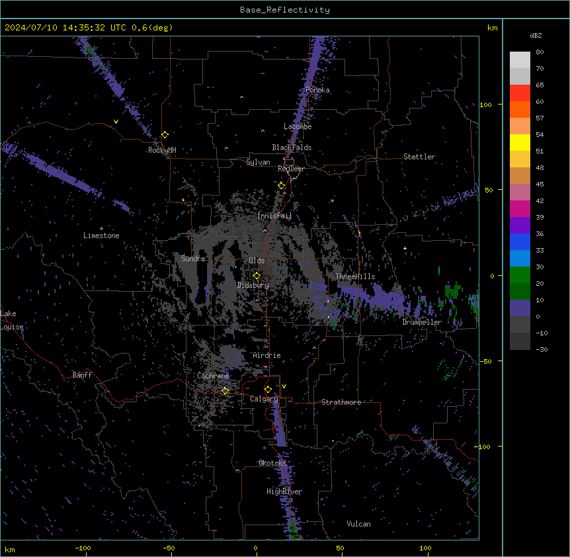Click the Base_Reflectivity title text
The image size is (570, 557).
coord(285,10)
